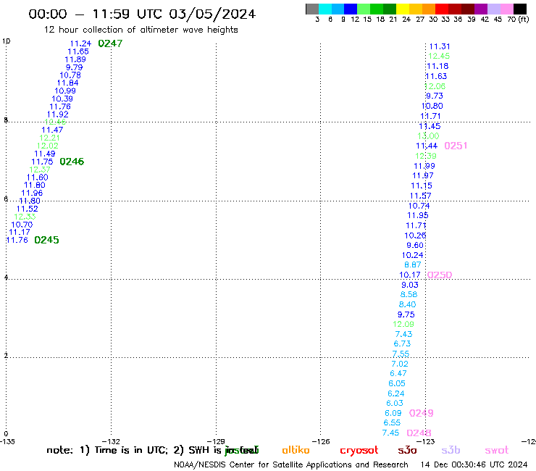This screenshot has width=536, height=471.
Task: Click the wave height value 11.31
Action: coord(440,46)
